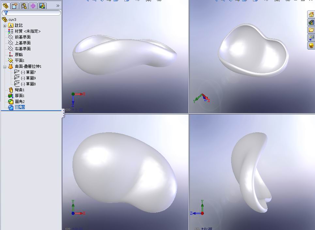Image resolution: width=315 pixels, height=230 pixels.
Task: Select the highlighted 圓角3 fillet feature
Action: [x=20, y=107]
